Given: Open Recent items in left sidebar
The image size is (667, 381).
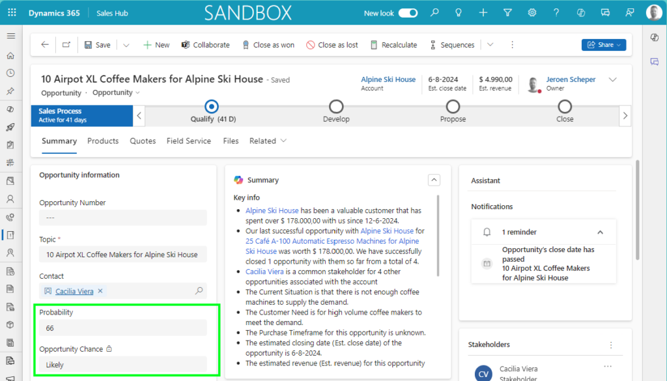Looking at the screenshot, I should (x=11, y=73).
